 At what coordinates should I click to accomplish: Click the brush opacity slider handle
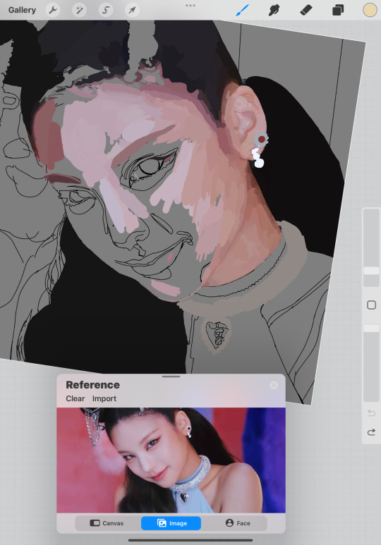371,328
